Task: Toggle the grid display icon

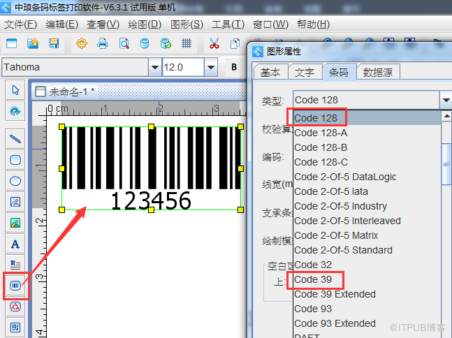Action: tap(187, 43)
